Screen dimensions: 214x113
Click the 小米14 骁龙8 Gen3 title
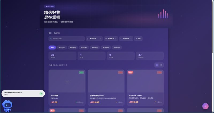(97, 96)
